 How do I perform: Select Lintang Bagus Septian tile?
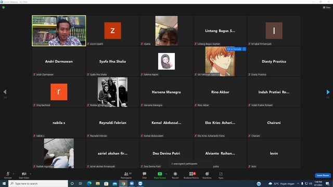(220, 31)
